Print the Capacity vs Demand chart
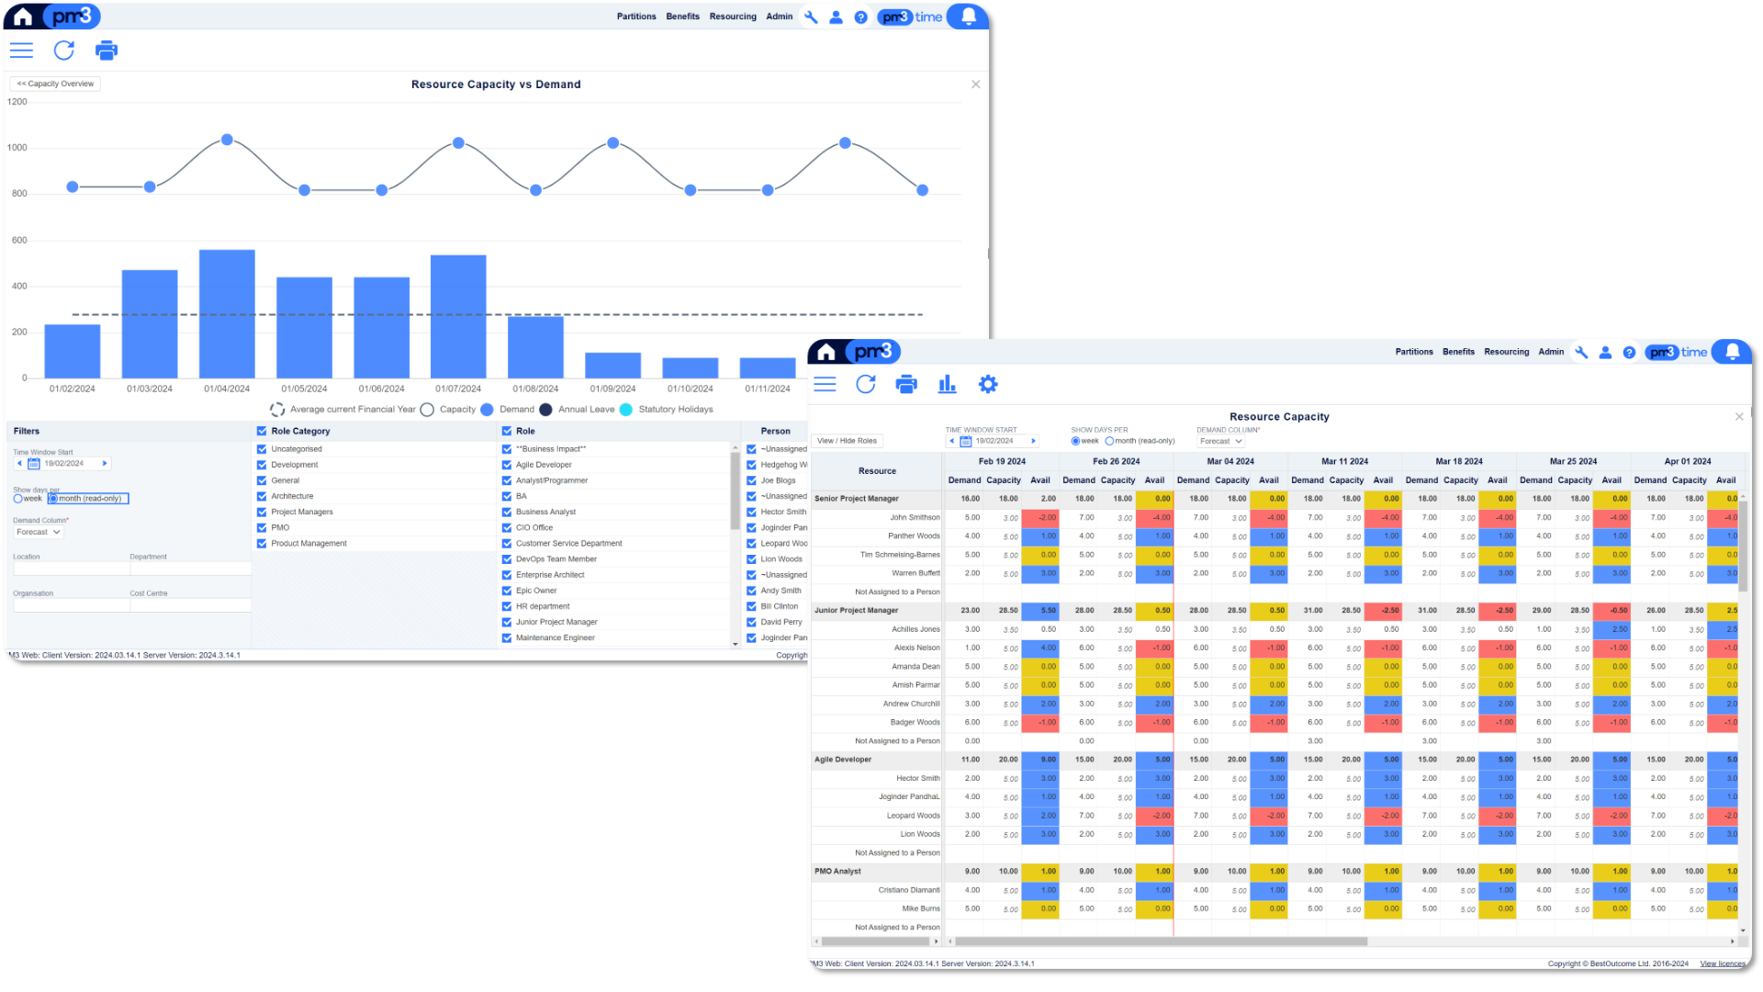Image resolution: width=1763 pixels, height=992 pixels. [107, 51]
